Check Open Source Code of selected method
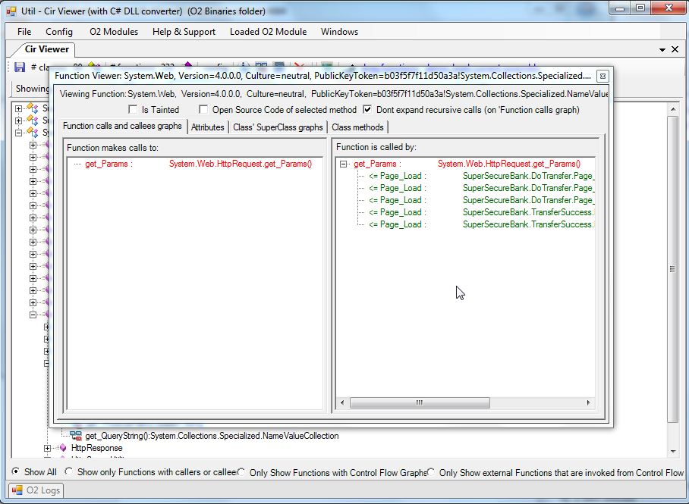Screen dimensions: 689x504 (203, 109)
